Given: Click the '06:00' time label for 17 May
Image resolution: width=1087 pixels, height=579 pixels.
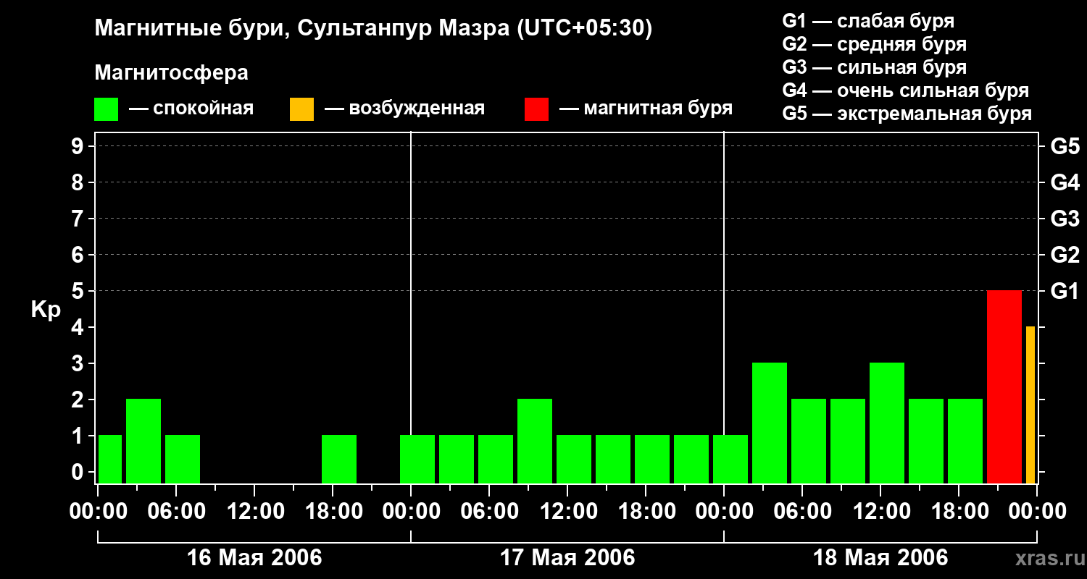Looking at the screenshot, I should click(x=489, y=512).
